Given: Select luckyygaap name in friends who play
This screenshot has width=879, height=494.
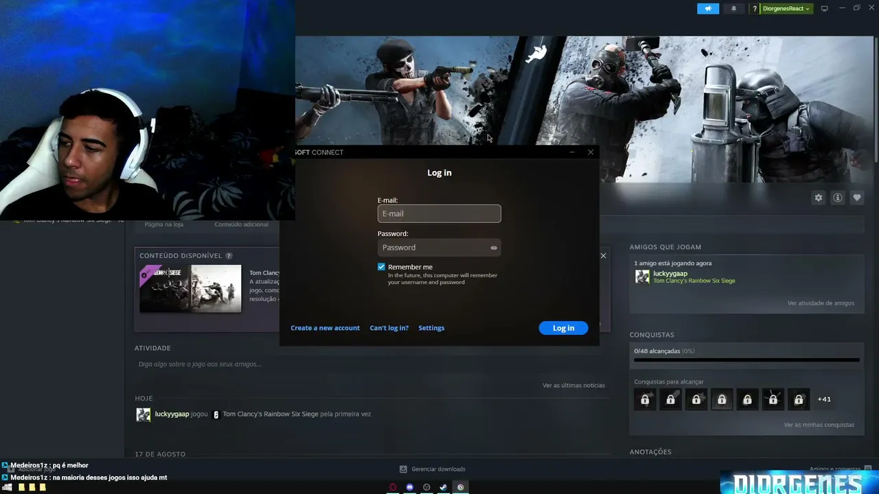Looking at the screenshot, I should 670,274.
